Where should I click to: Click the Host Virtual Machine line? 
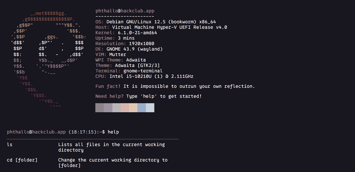click(x=161, y=27)
